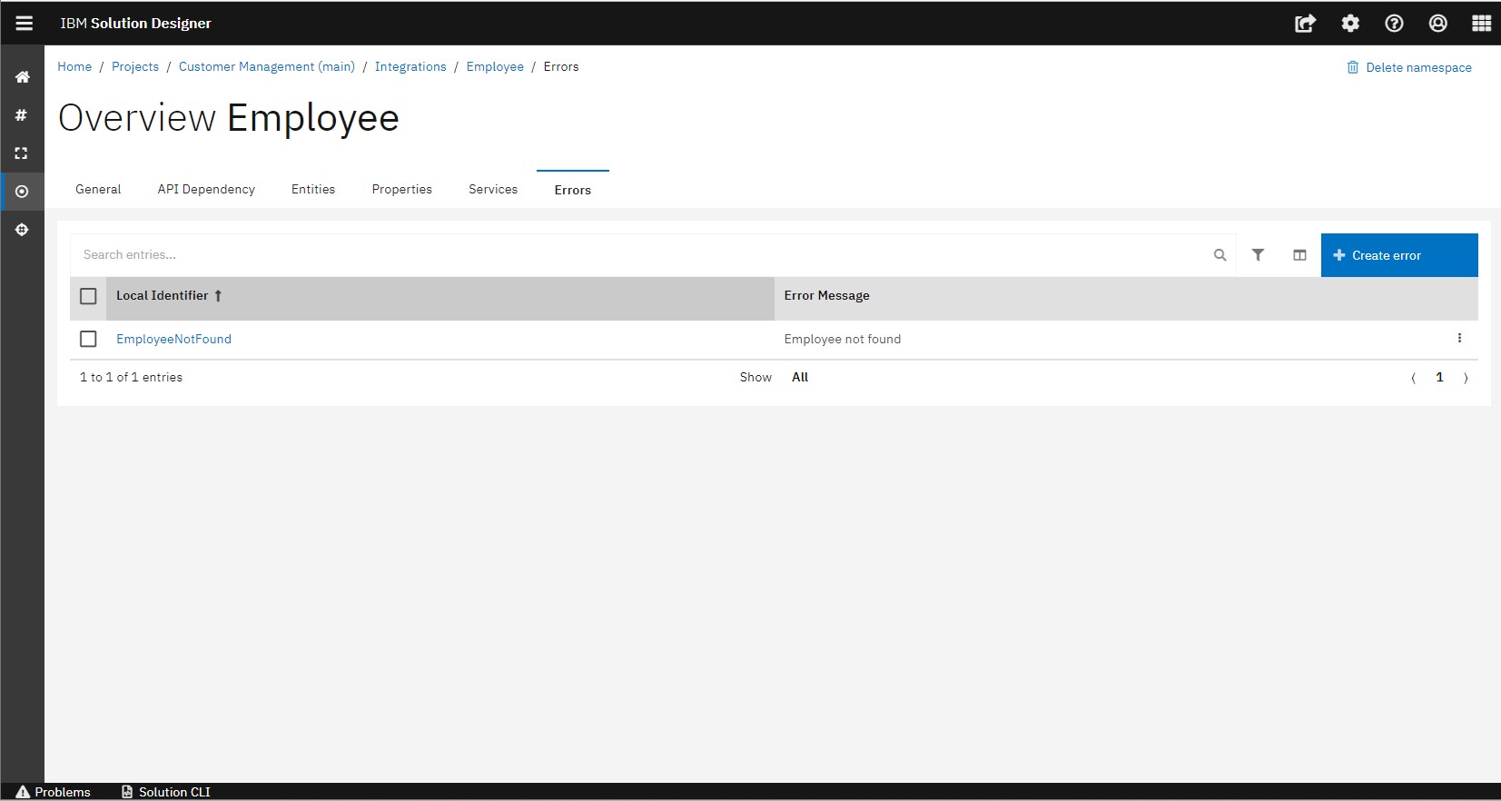Open settings gear in the top bar

(x=1350, y=24)
